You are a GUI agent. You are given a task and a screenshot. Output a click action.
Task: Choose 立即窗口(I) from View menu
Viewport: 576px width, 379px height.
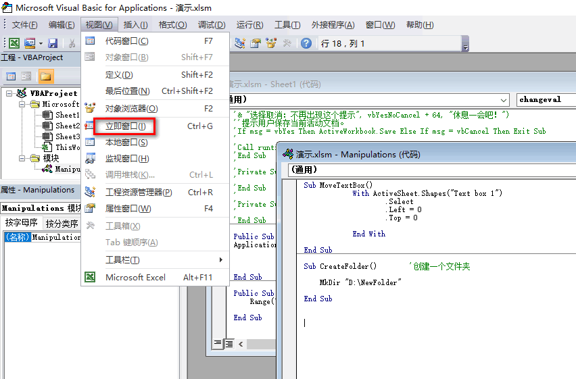pyautogui.click(x=155, y=126)
